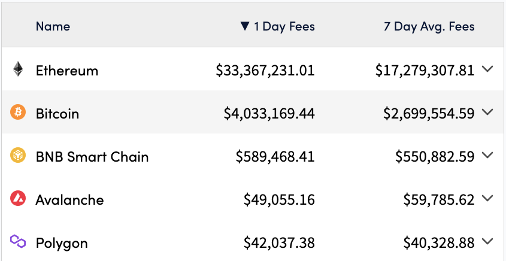
Task: Click the sort arrow beside 1 Day Fees
Action: (246, 26)
